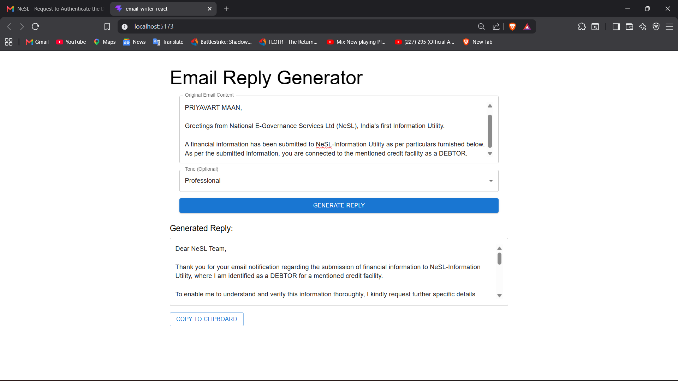
Task: Open Battlestrike: Shadow bookmark
Action: pos(221,42)
